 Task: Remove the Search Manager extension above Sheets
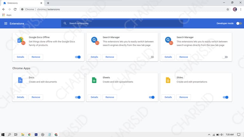point(110,57)
